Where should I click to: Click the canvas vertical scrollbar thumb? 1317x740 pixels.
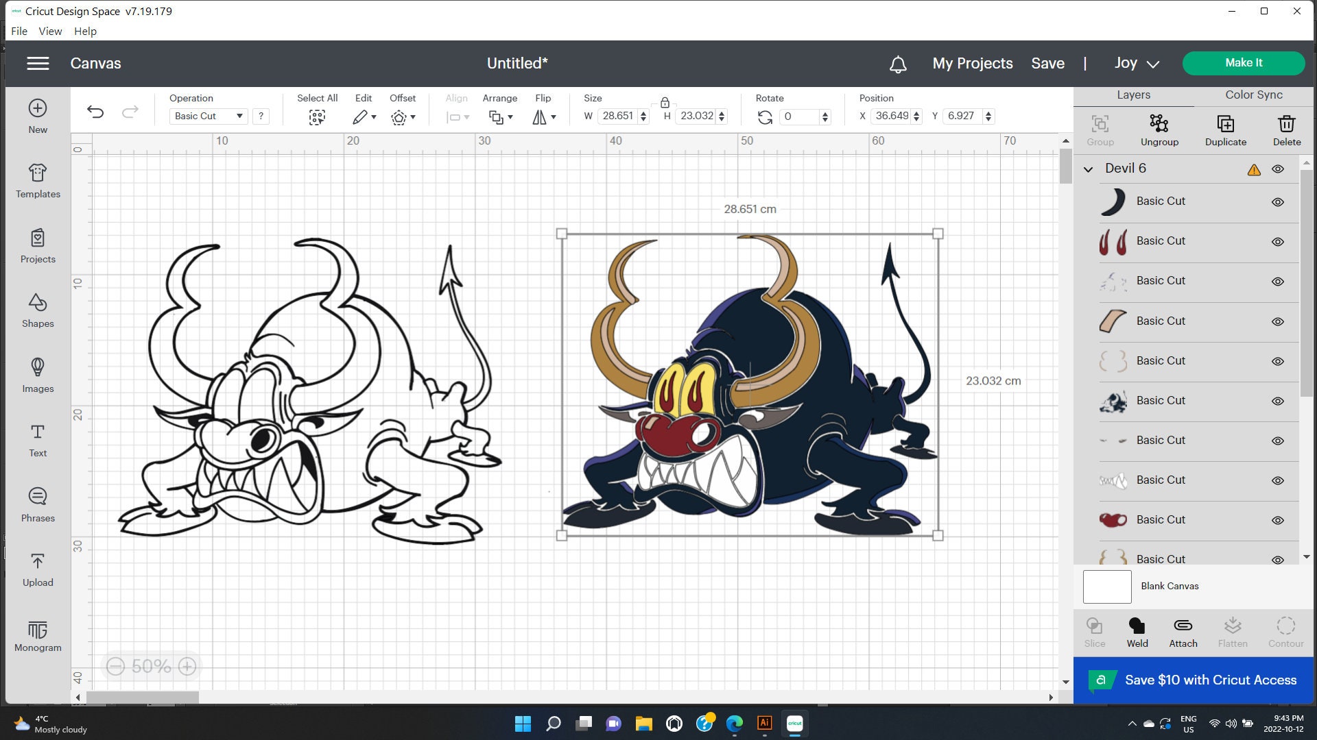tap(1065, 166)
